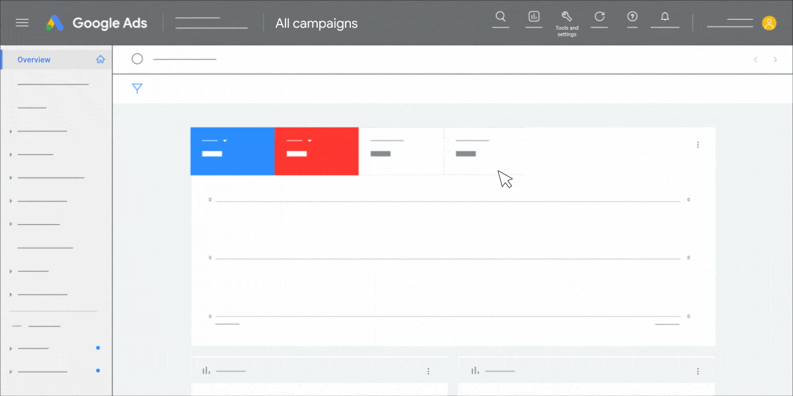
Task: Open the reports chart icon
Action: (x=533, y=16)
